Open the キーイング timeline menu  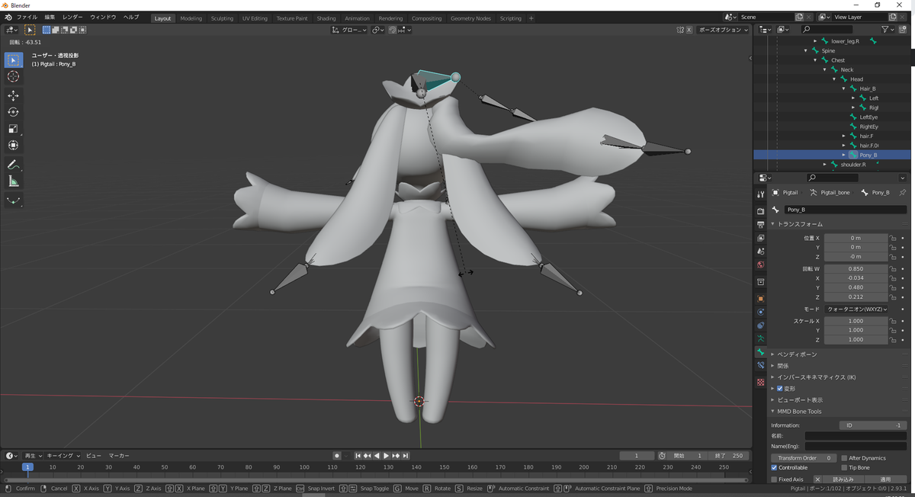pyautogui.click(x=63, y=456)
